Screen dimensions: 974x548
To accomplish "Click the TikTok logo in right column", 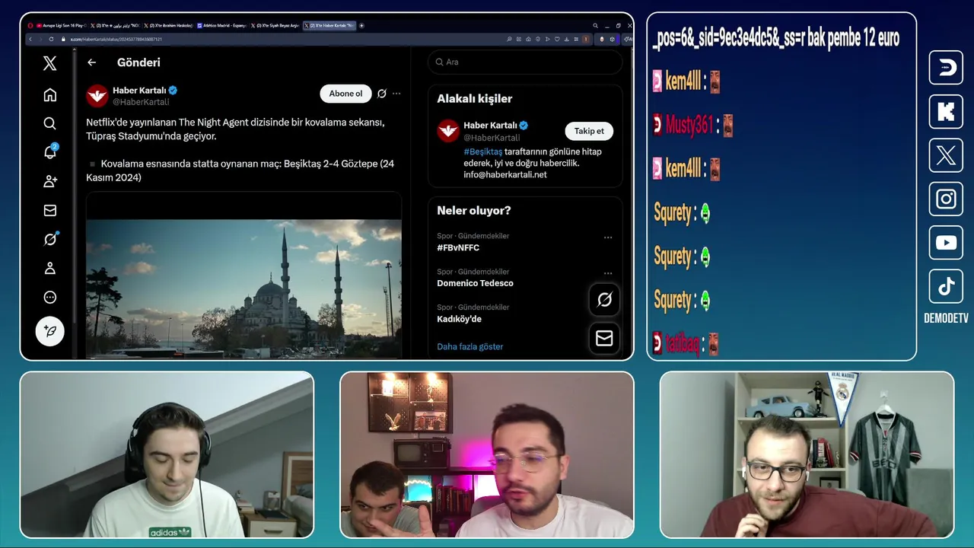I will point(946,286).
